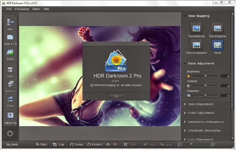Open settings gear in left sidebar

point(10,133)
